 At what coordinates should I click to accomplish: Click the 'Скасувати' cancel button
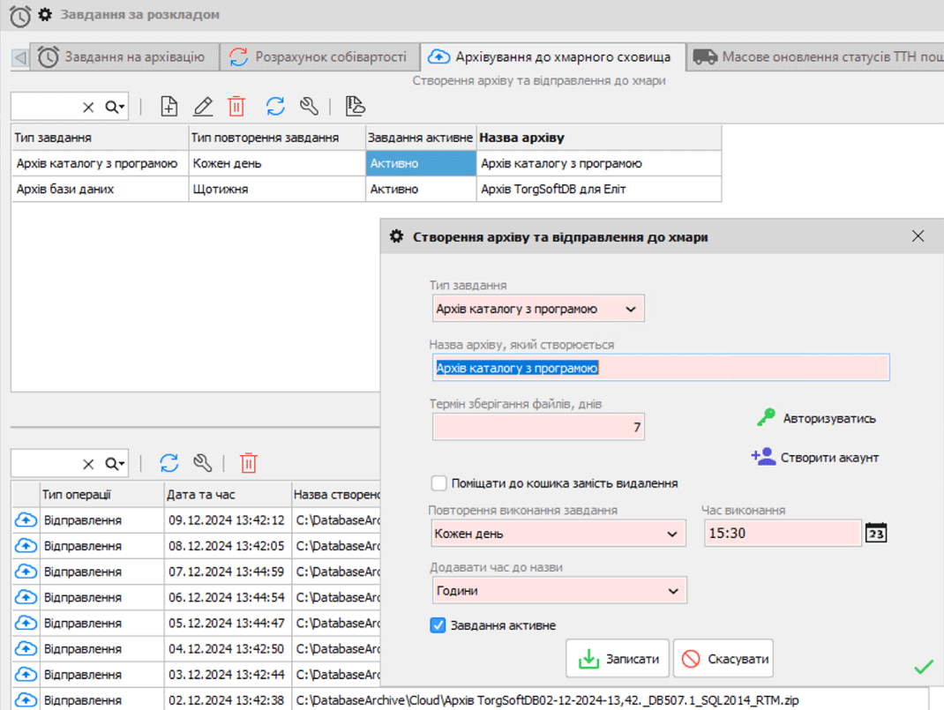(x=723, y=659)
